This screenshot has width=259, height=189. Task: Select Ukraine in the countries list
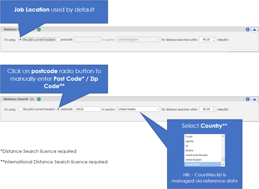click(x=189, y=150)
